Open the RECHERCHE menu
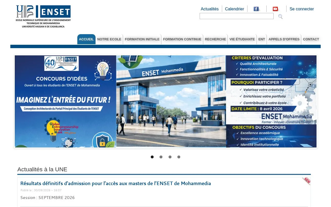 point(215,39)
